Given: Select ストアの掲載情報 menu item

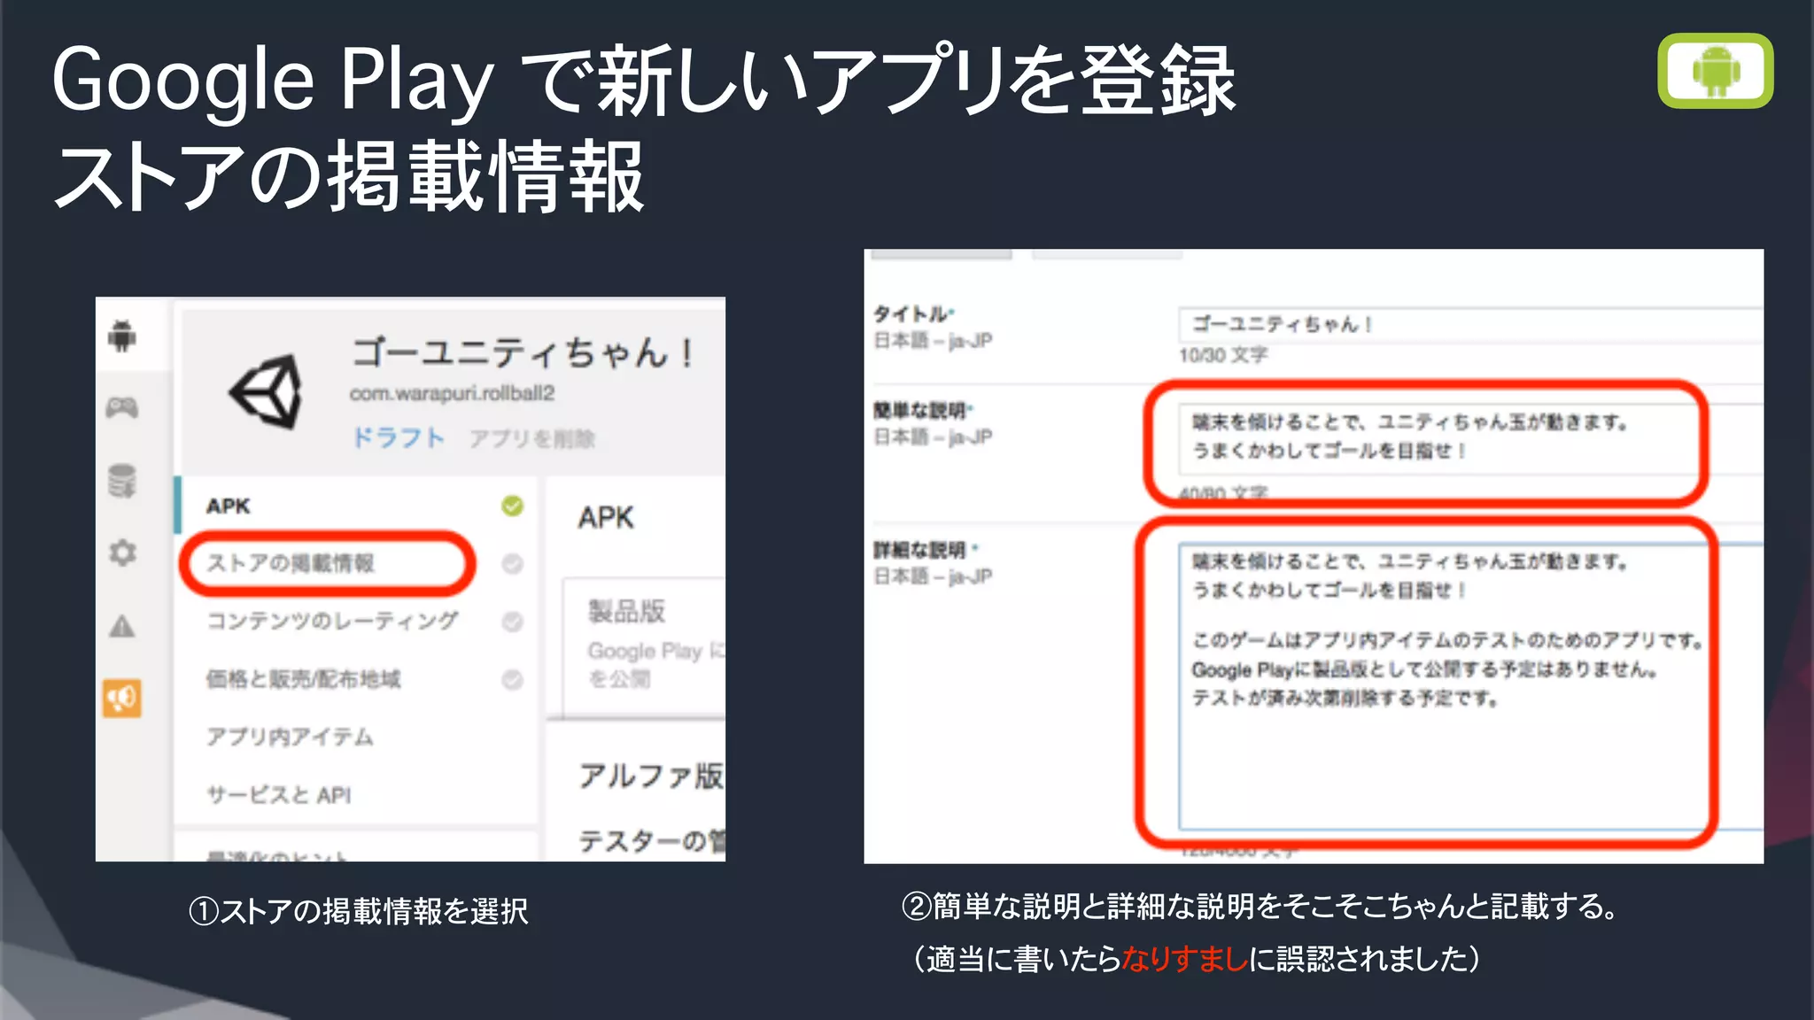Looking at the screenshot, I should 291,563.
